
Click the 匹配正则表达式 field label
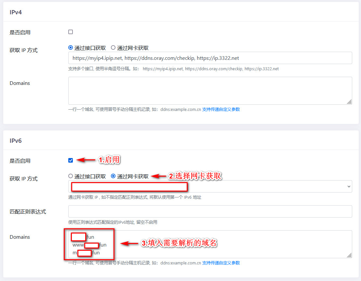(x=28, y=212)
